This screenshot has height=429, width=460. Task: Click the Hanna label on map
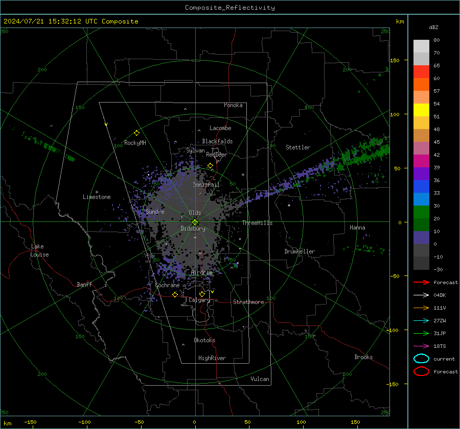357,228
